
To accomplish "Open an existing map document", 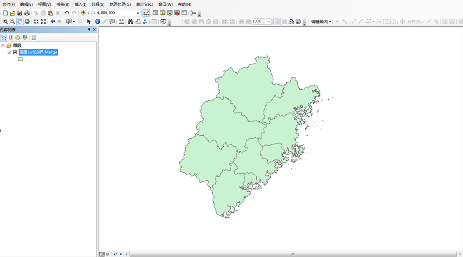I will pyautogui.click(x=13, y=13).
